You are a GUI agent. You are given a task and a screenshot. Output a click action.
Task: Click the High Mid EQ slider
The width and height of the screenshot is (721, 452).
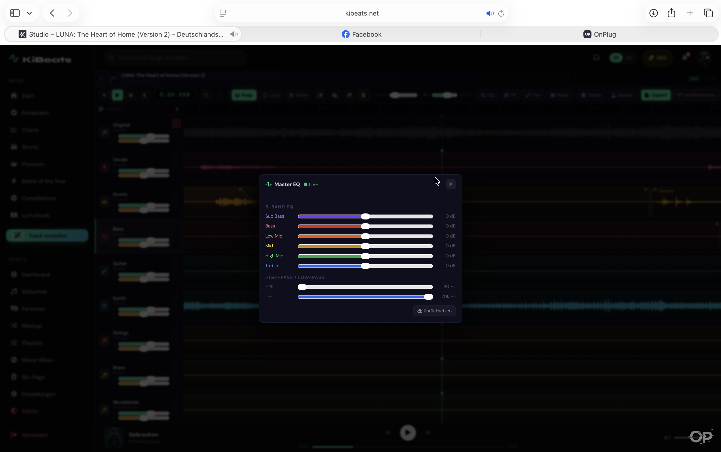coord(365,256)
